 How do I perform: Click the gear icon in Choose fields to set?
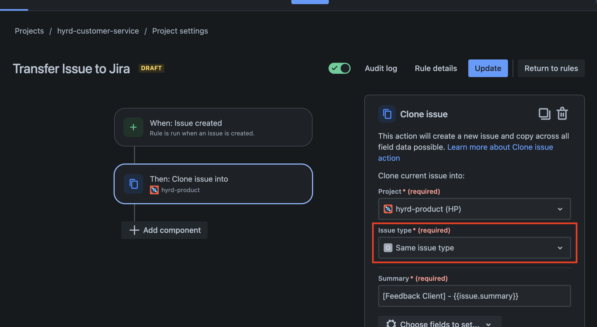(391, 323)
